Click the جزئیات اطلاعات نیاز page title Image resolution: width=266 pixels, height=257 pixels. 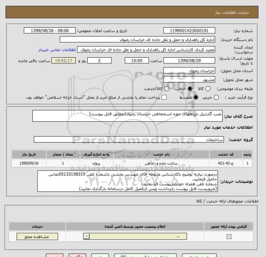tap(232, 13)
